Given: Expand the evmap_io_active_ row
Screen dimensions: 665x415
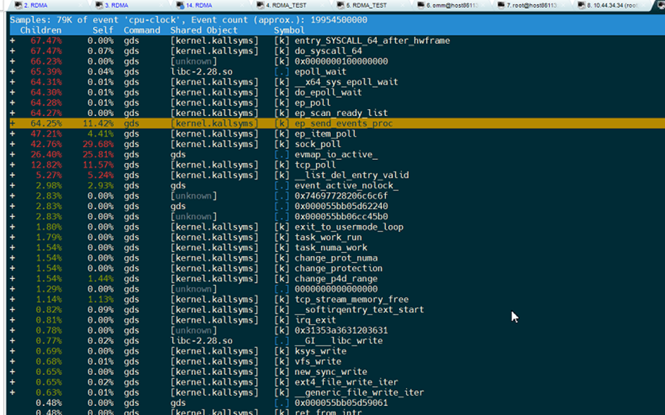Looking at the screenshot, I should point(12,154).
